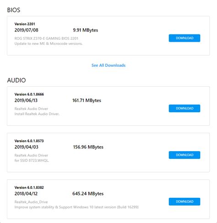217x223 pixels.
Task: Click the 161.71 MBytes file size
Action: point(87,100)
